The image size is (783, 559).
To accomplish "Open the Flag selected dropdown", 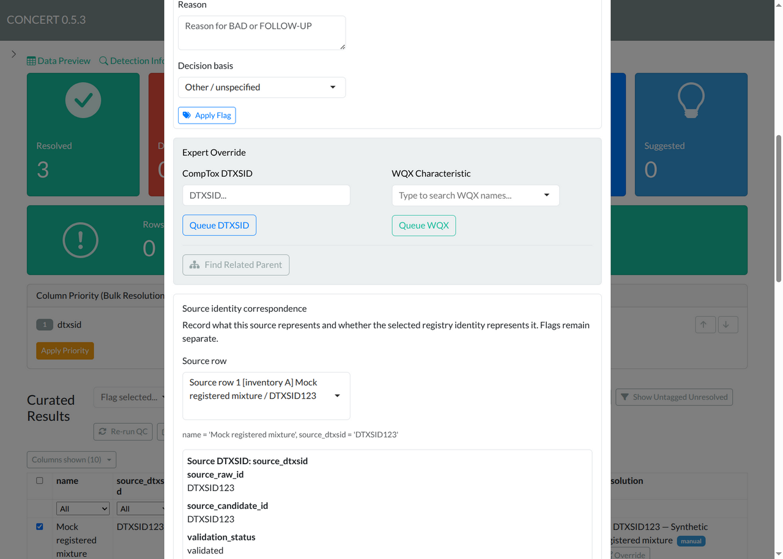I will [131, 397].
